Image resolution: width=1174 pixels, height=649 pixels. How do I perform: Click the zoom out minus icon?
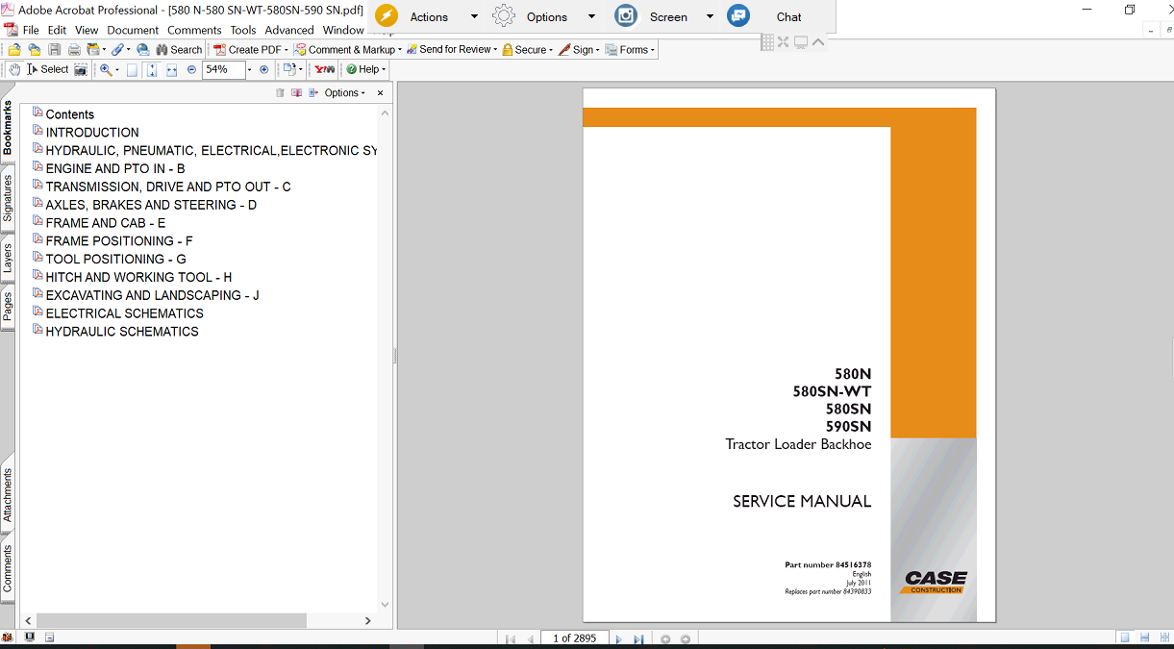pyautogui.click(x=191, y=69)
